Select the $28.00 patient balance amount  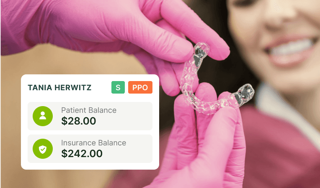(79, 121)
